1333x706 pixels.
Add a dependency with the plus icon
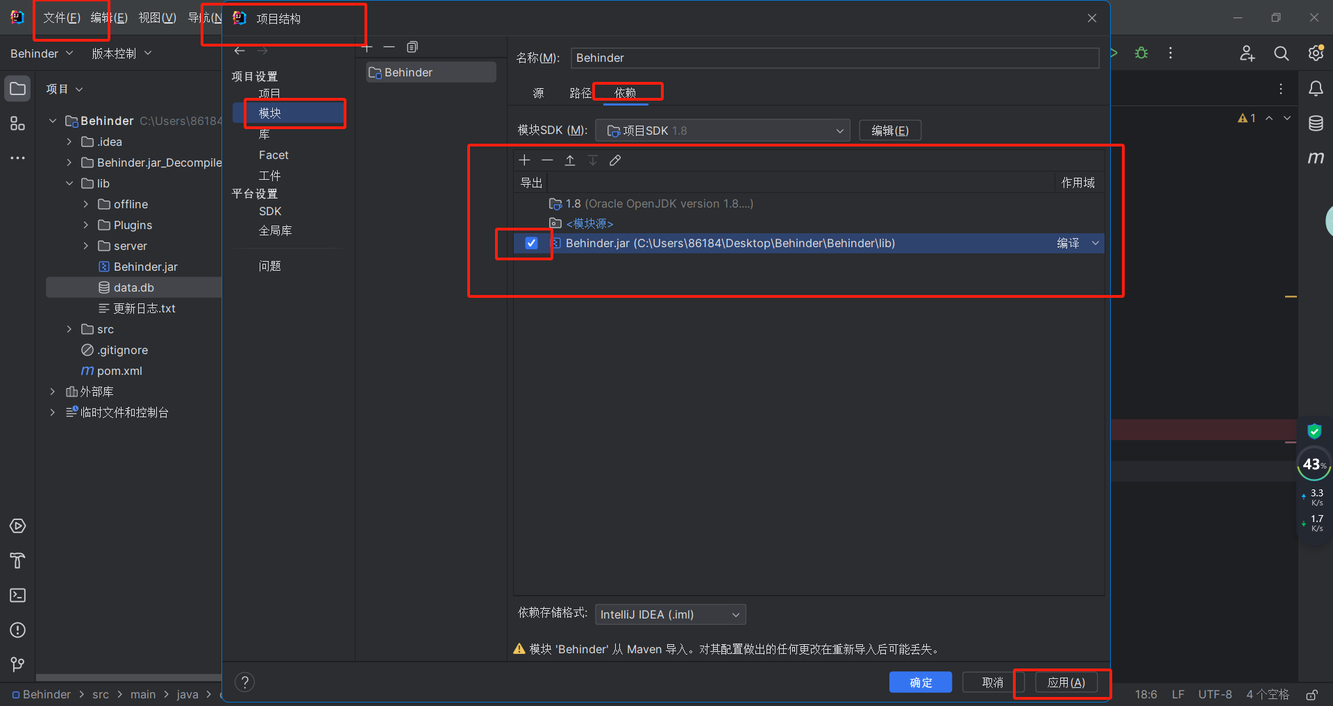click(524, 160)
